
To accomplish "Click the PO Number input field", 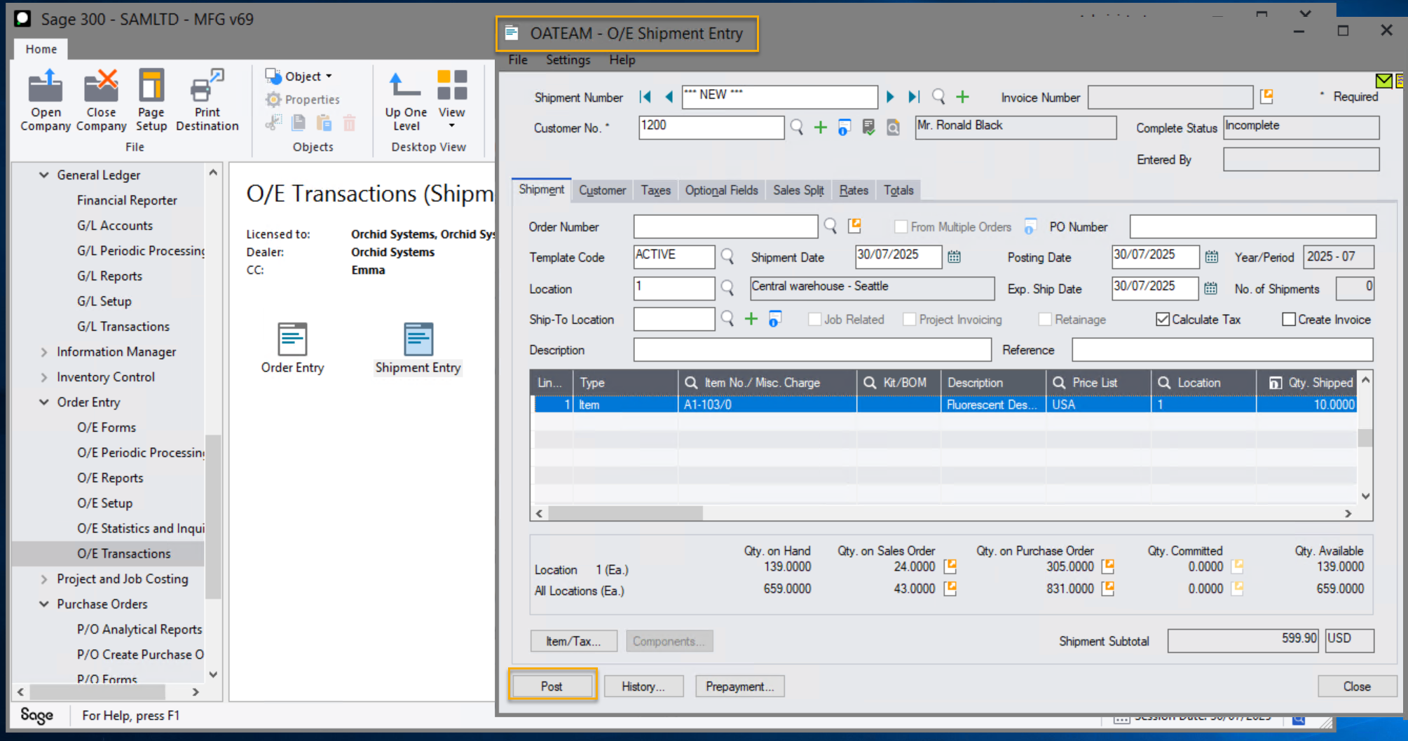I will point(1252,226).
